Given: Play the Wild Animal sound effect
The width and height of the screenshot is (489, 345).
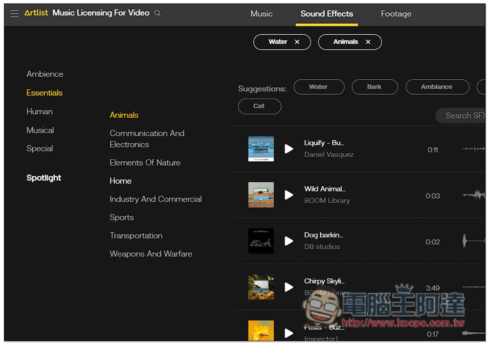Looking at the screenshot, I should [x=289, y=195].
